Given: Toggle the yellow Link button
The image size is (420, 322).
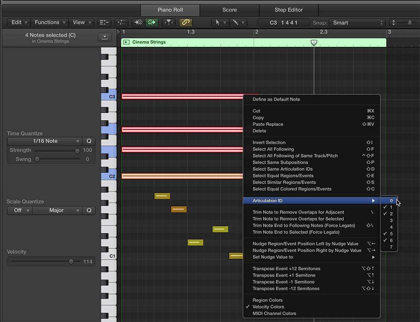Looking at the screenshot, I should tap(186, 22).
